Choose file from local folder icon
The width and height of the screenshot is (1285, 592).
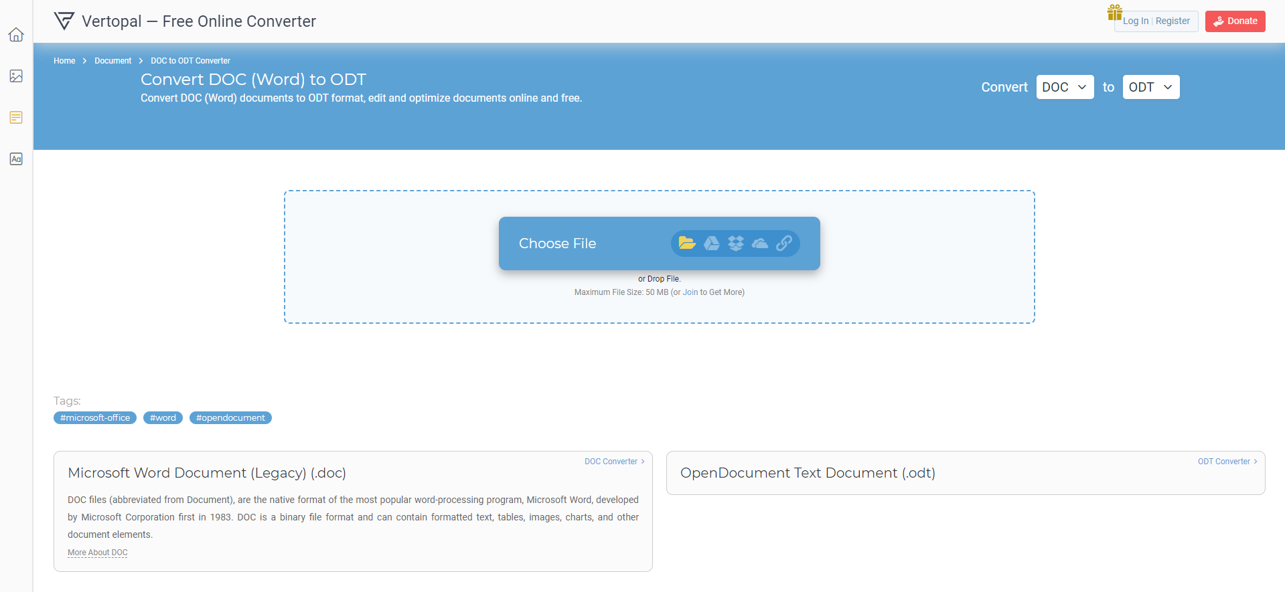point(687,243)
